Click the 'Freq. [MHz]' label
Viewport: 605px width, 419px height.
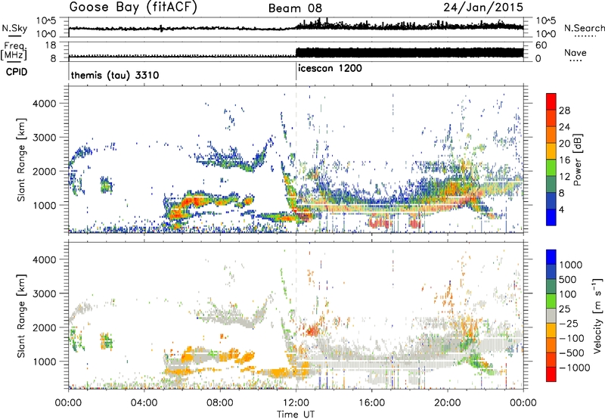[x=14, y=51]
